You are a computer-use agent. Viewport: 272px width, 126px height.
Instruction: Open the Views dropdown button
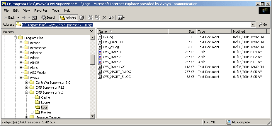click(121, 17)
